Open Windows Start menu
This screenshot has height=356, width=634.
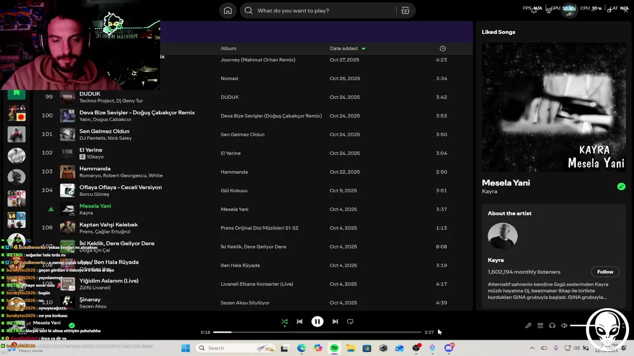click(185, 348)
